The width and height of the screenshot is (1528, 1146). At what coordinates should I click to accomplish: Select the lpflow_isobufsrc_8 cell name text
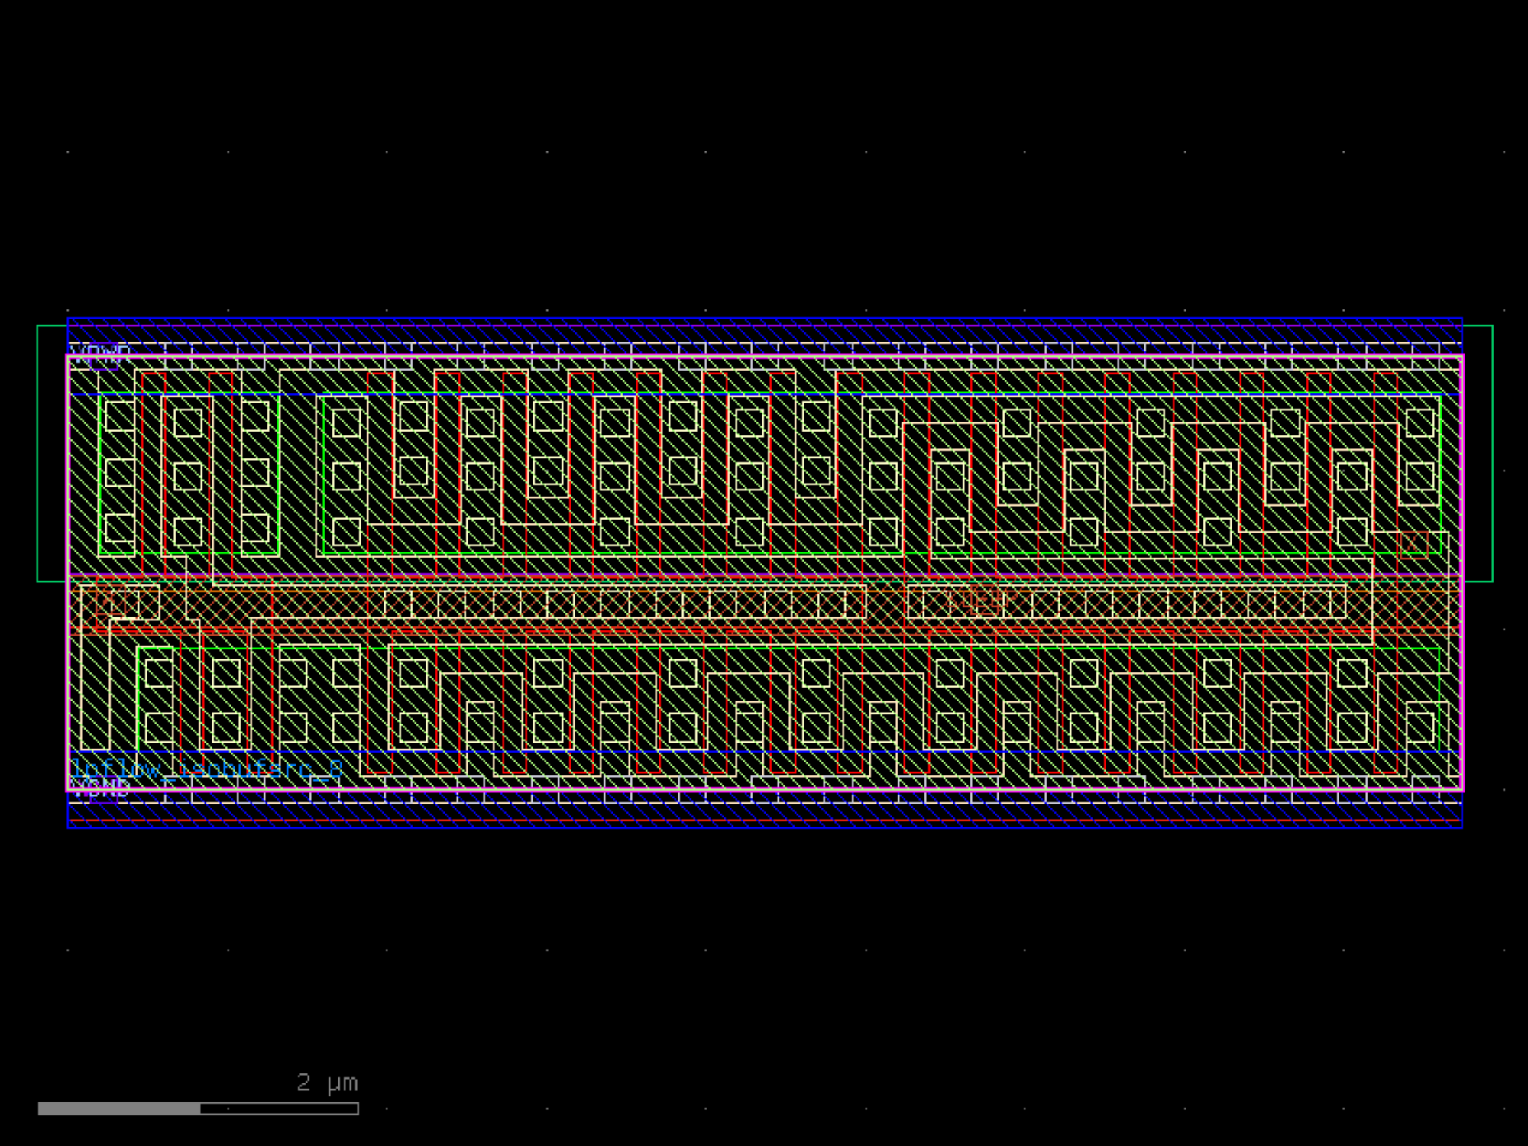click(206, 769)
